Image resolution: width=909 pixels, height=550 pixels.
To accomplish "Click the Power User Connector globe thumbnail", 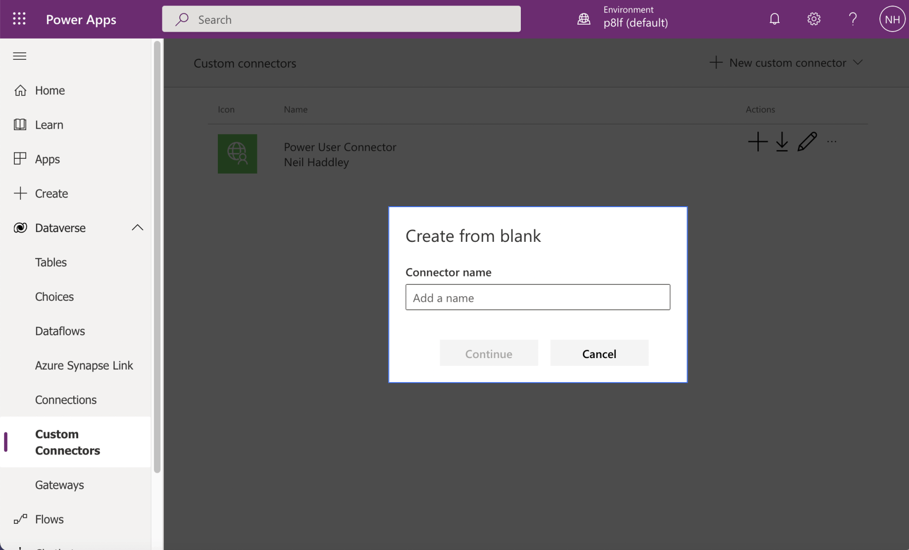I will tap(237, 154).
